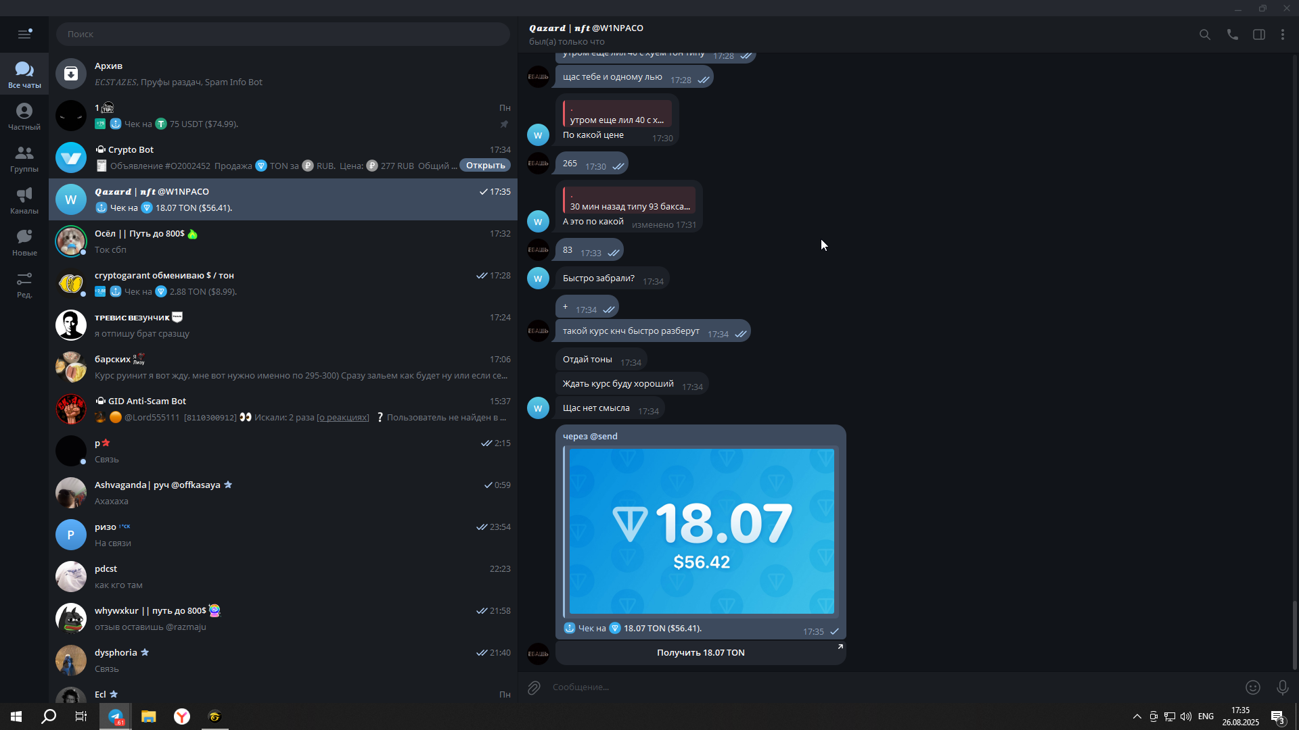Click the Telegram taskbar icon
This screenshot has height=730, width=1299.
(x=116, y=716)
